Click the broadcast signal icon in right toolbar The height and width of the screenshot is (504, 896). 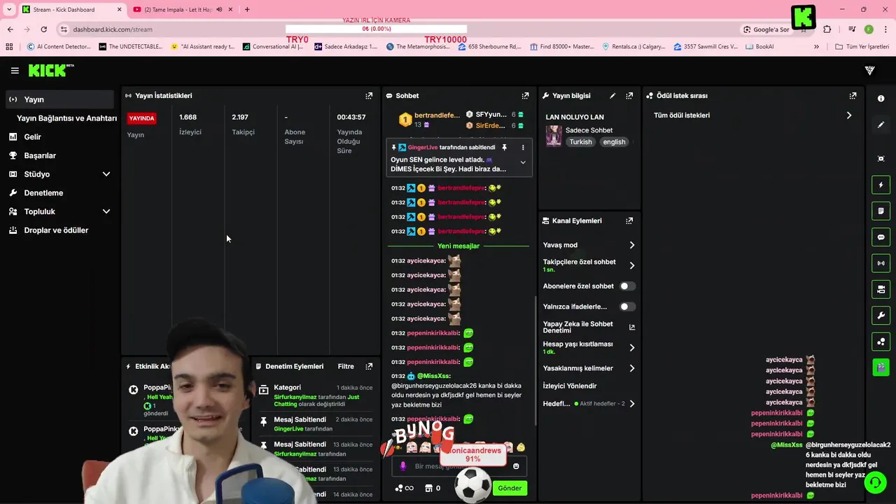881,263
